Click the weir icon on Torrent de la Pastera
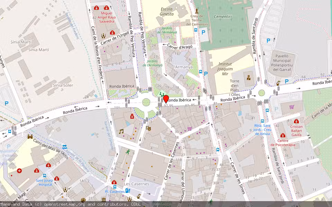332x207 pixels. (65, 146)
